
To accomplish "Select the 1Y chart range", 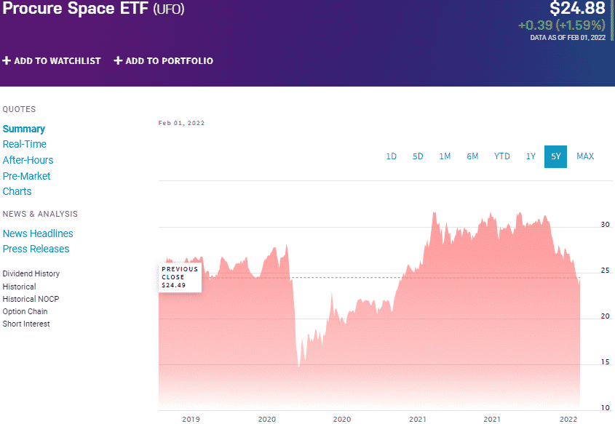I will click(531, 156).
